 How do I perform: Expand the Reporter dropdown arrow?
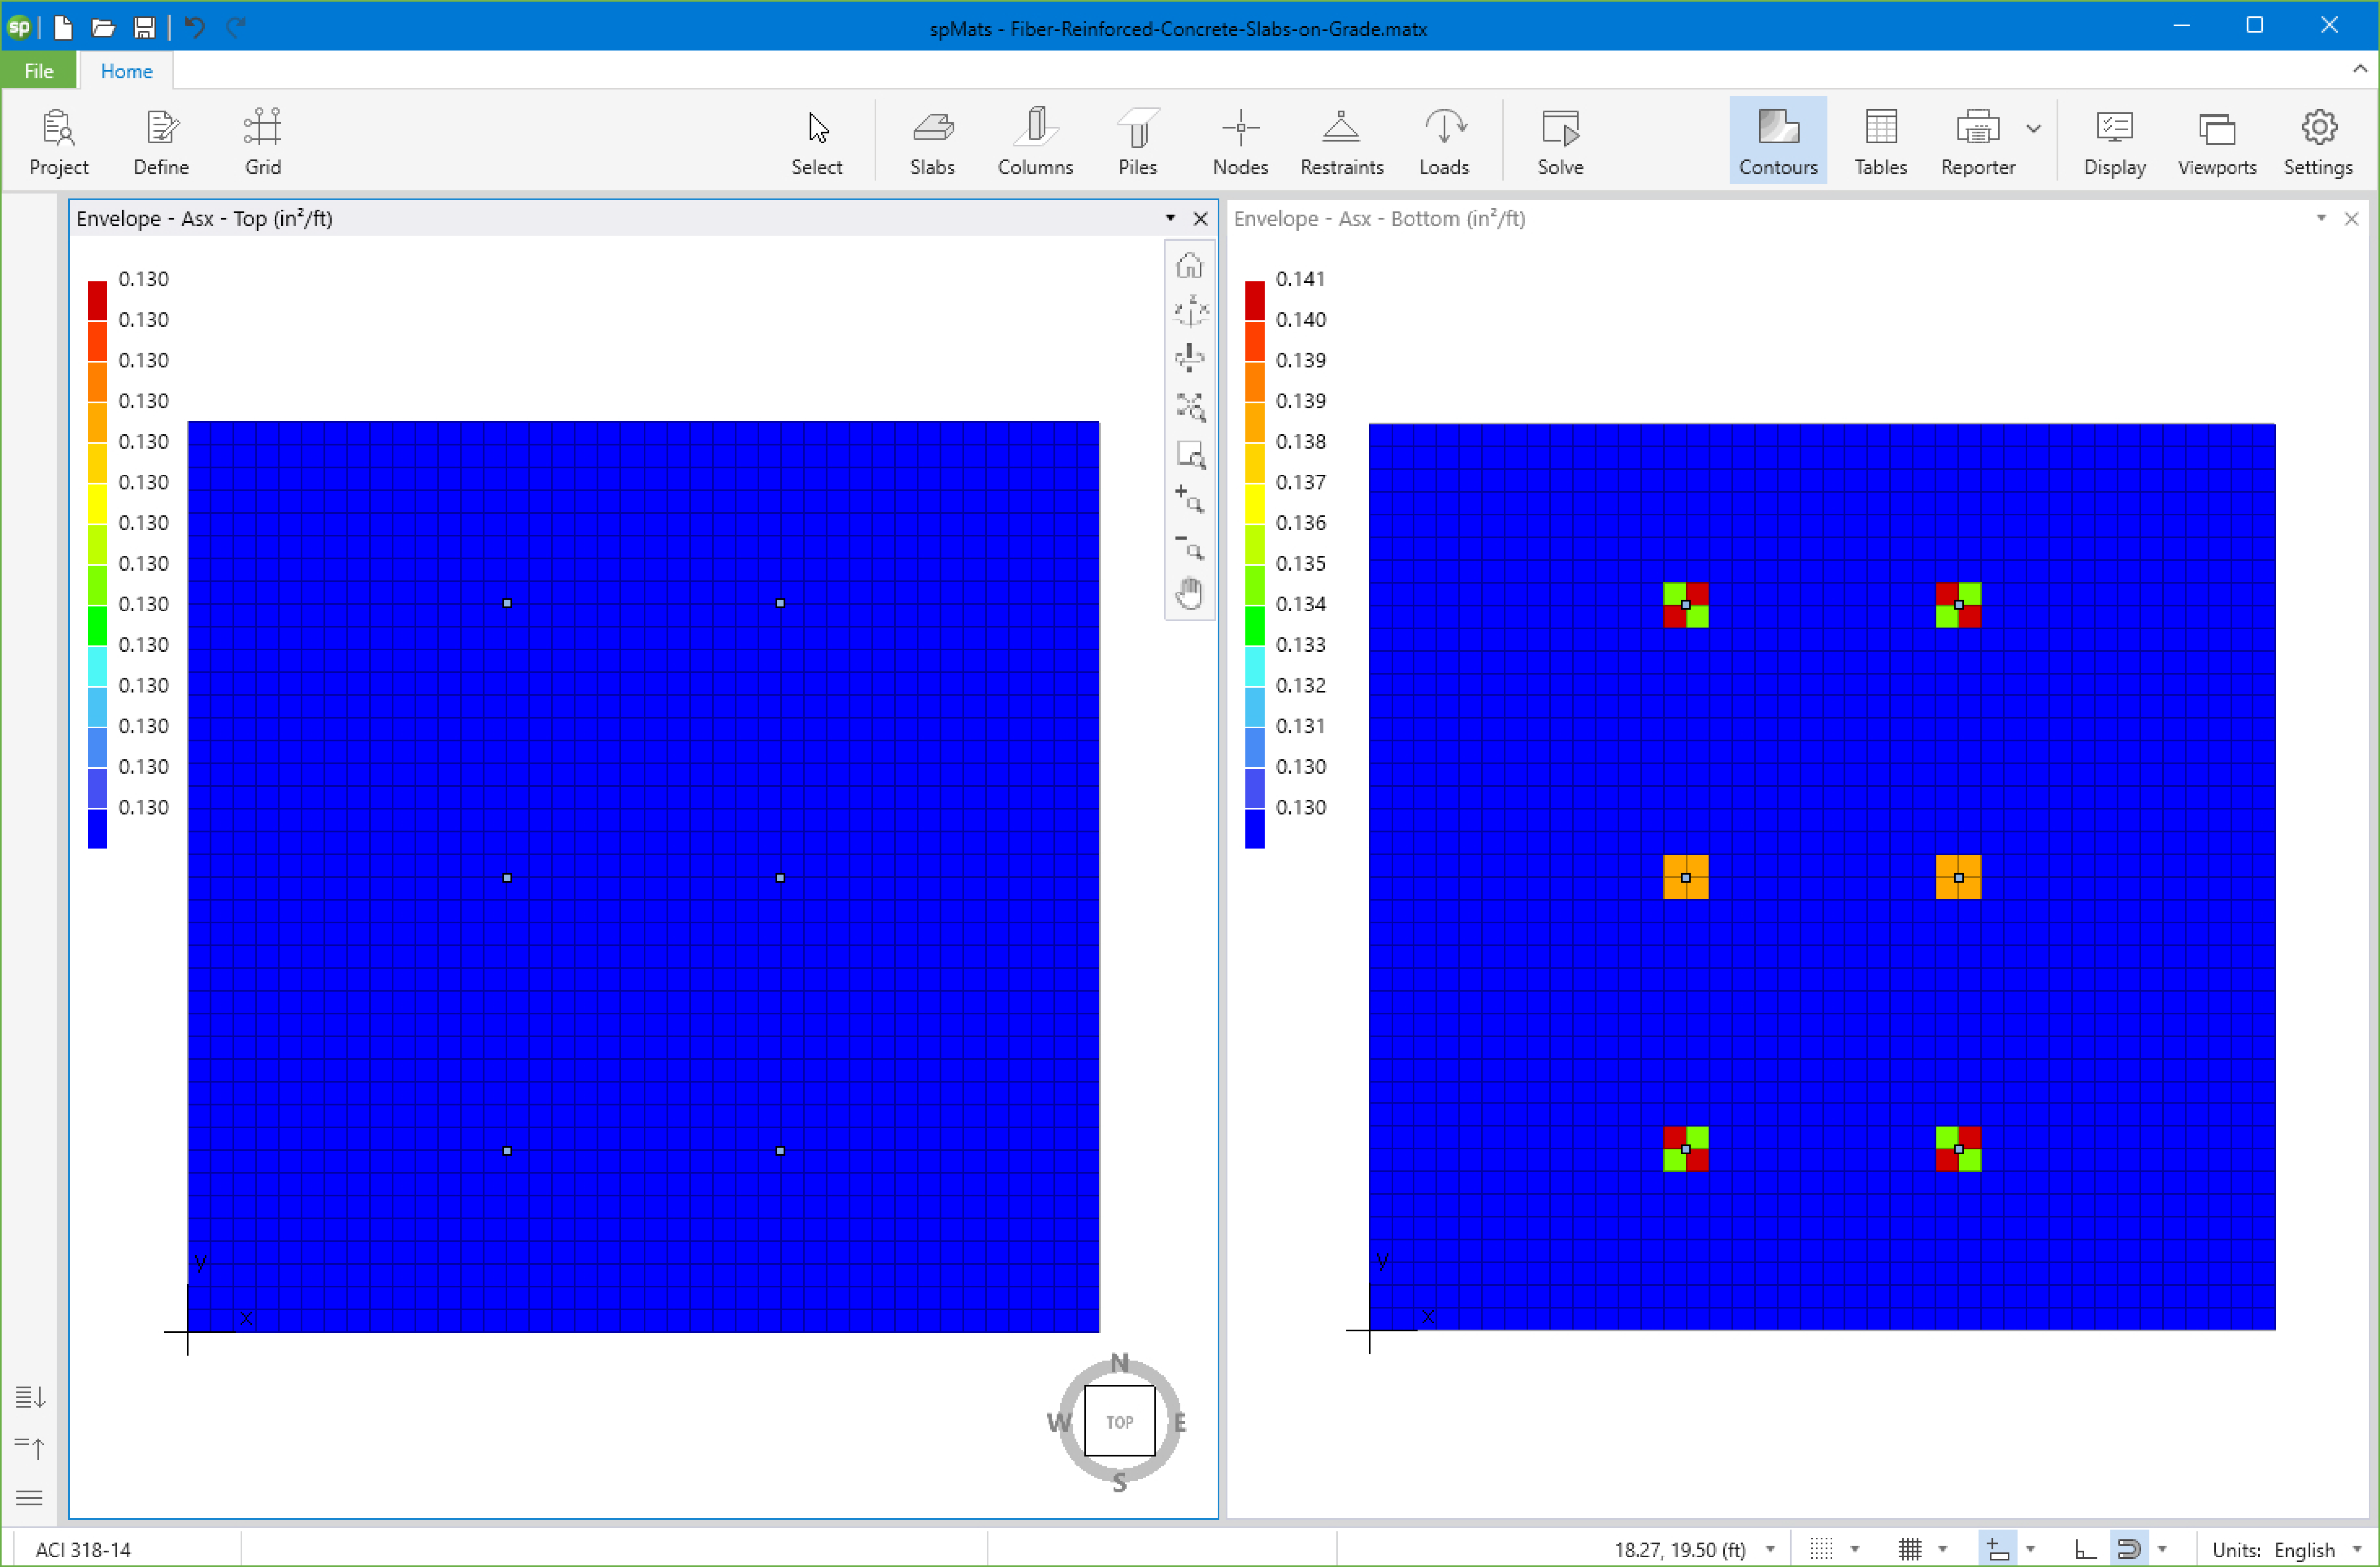pos(2033,129)
